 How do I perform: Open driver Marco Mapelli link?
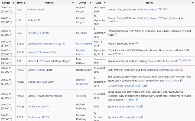84,44
